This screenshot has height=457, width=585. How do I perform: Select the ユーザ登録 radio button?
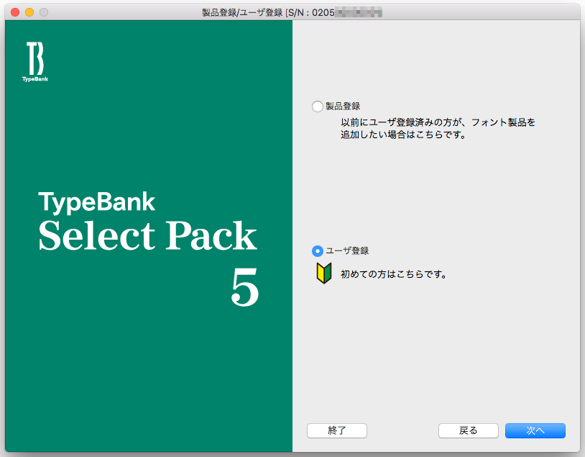coord(318,251)
